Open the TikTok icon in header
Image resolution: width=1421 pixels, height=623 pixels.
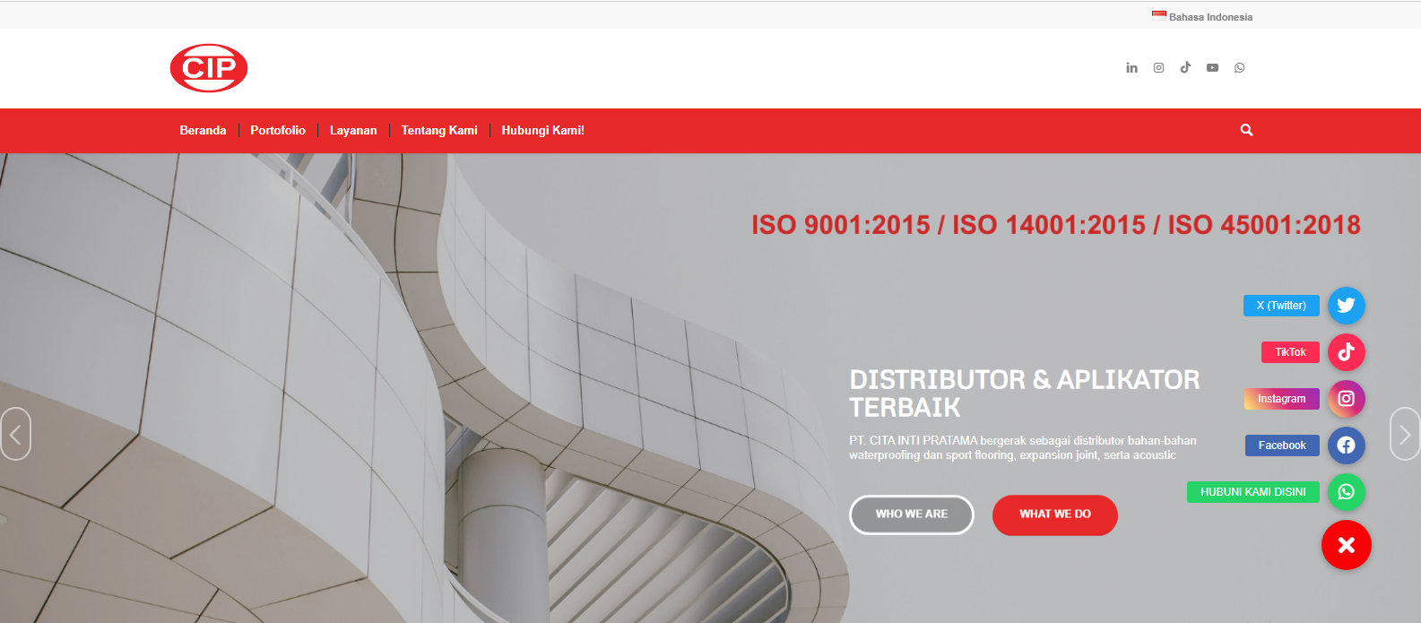1185,68
